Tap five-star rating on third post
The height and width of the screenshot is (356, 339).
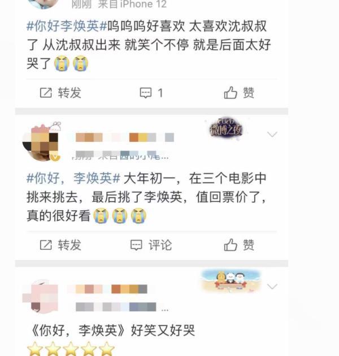point(71,349)
